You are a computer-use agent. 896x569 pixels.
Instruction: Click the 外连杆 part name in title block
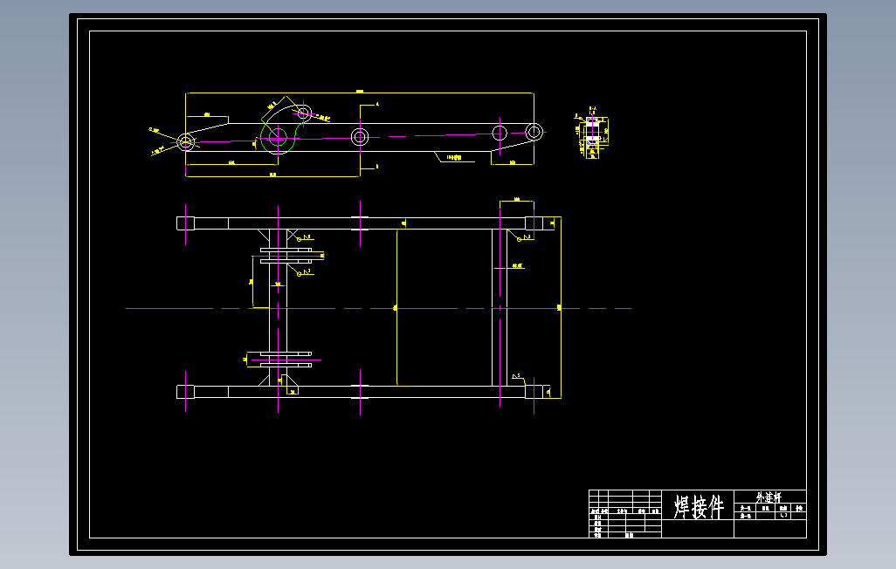768,497
